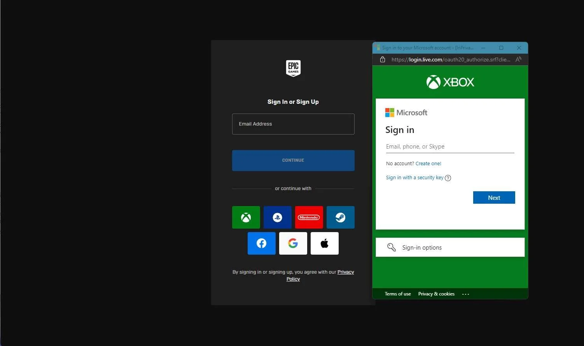This screenshot has width=584, height=346.
Task: Open Sign-in options
Action: [x=450, y=247]
